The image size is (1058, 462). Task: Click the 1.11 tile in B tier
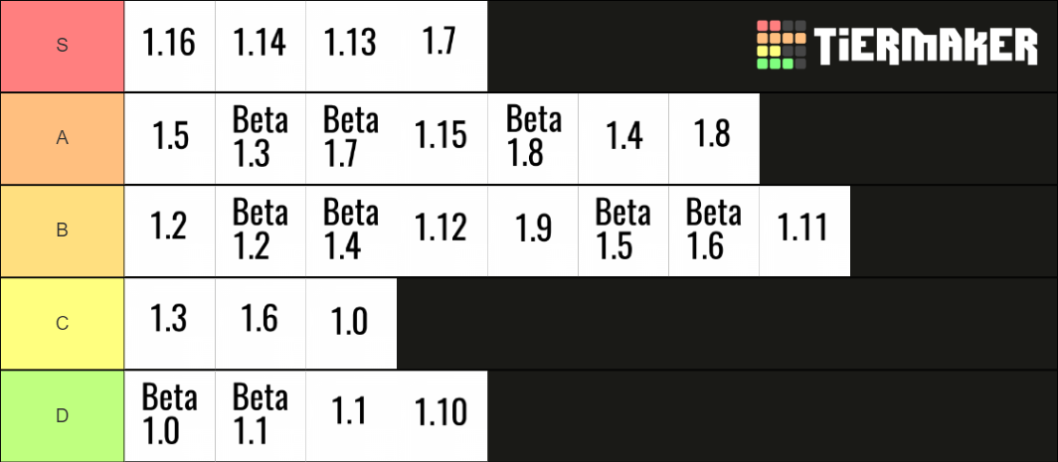click(x=804, y=231)
